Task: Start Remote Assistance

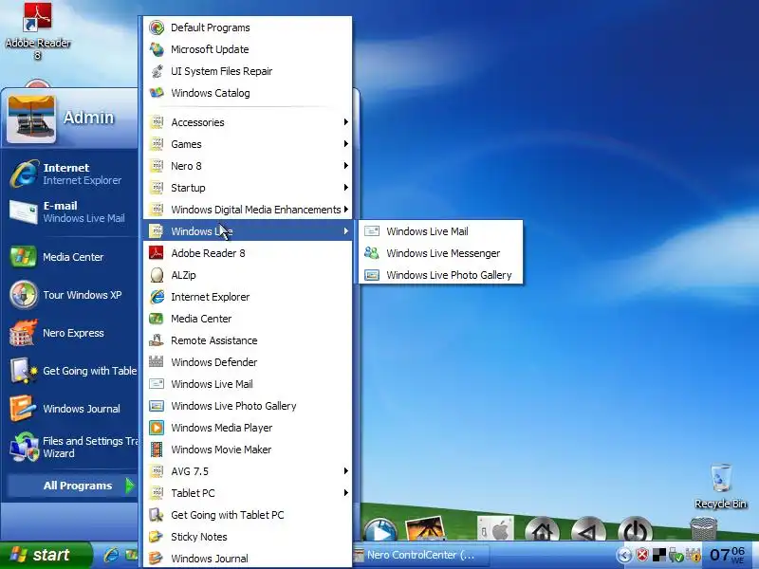Action: point(248,340)
